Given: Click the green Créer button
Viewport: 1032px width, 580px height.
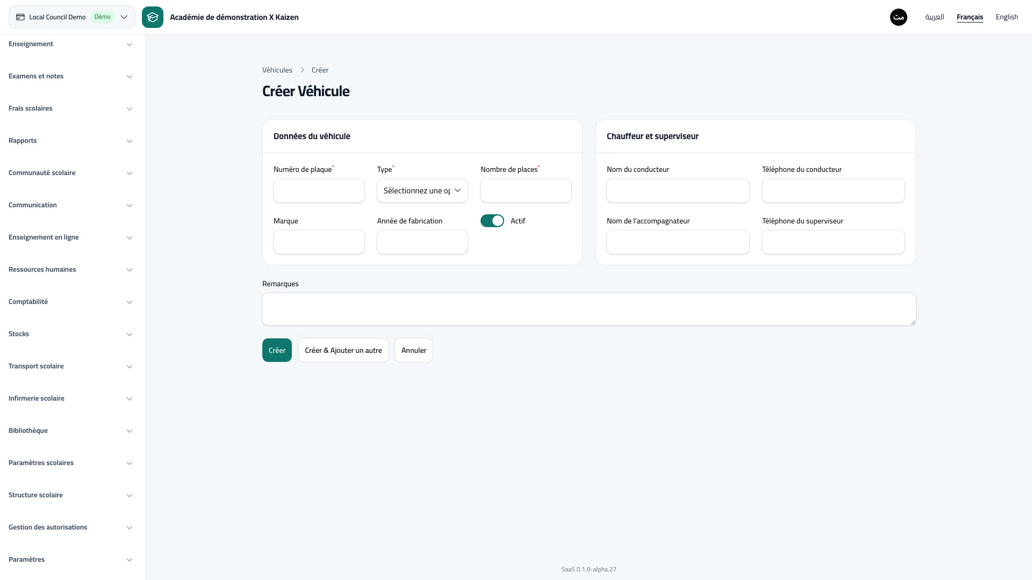Looking at the screenshot, I should pos(277,350).
